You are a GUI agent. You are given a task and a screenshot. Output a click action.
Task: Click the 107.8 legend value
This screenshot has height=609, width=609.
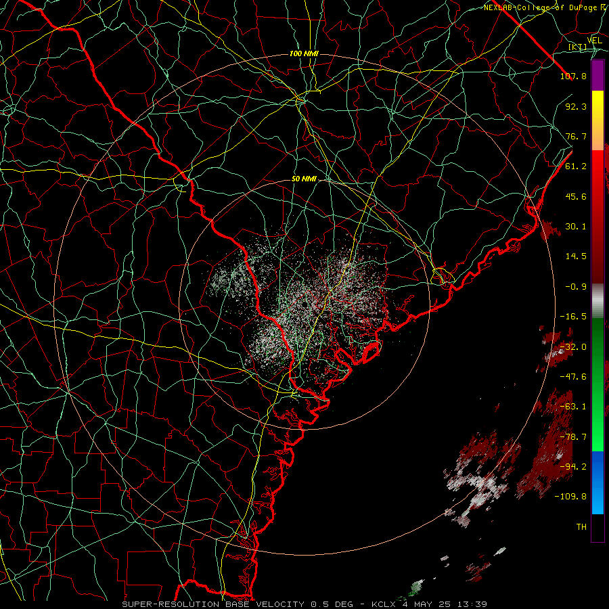point(573,76)
